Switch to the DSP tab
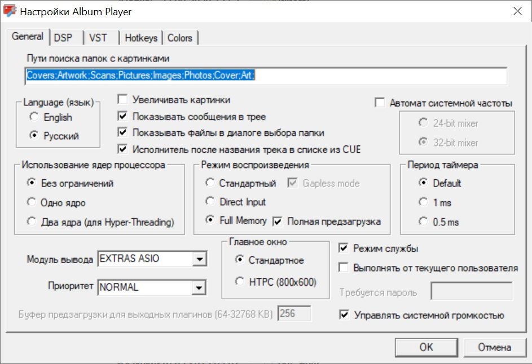The image size is (532, 364). tap(63, 38)
